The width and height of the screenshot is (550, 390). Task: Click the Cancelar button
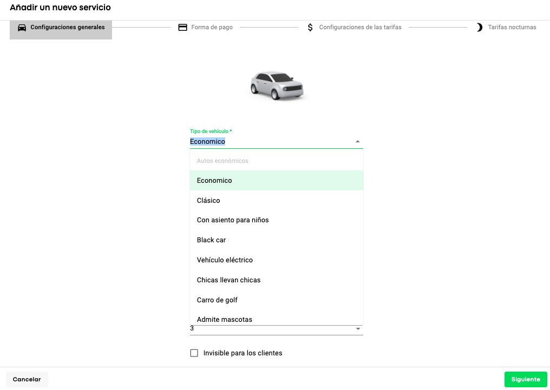[x=27, y=380]
